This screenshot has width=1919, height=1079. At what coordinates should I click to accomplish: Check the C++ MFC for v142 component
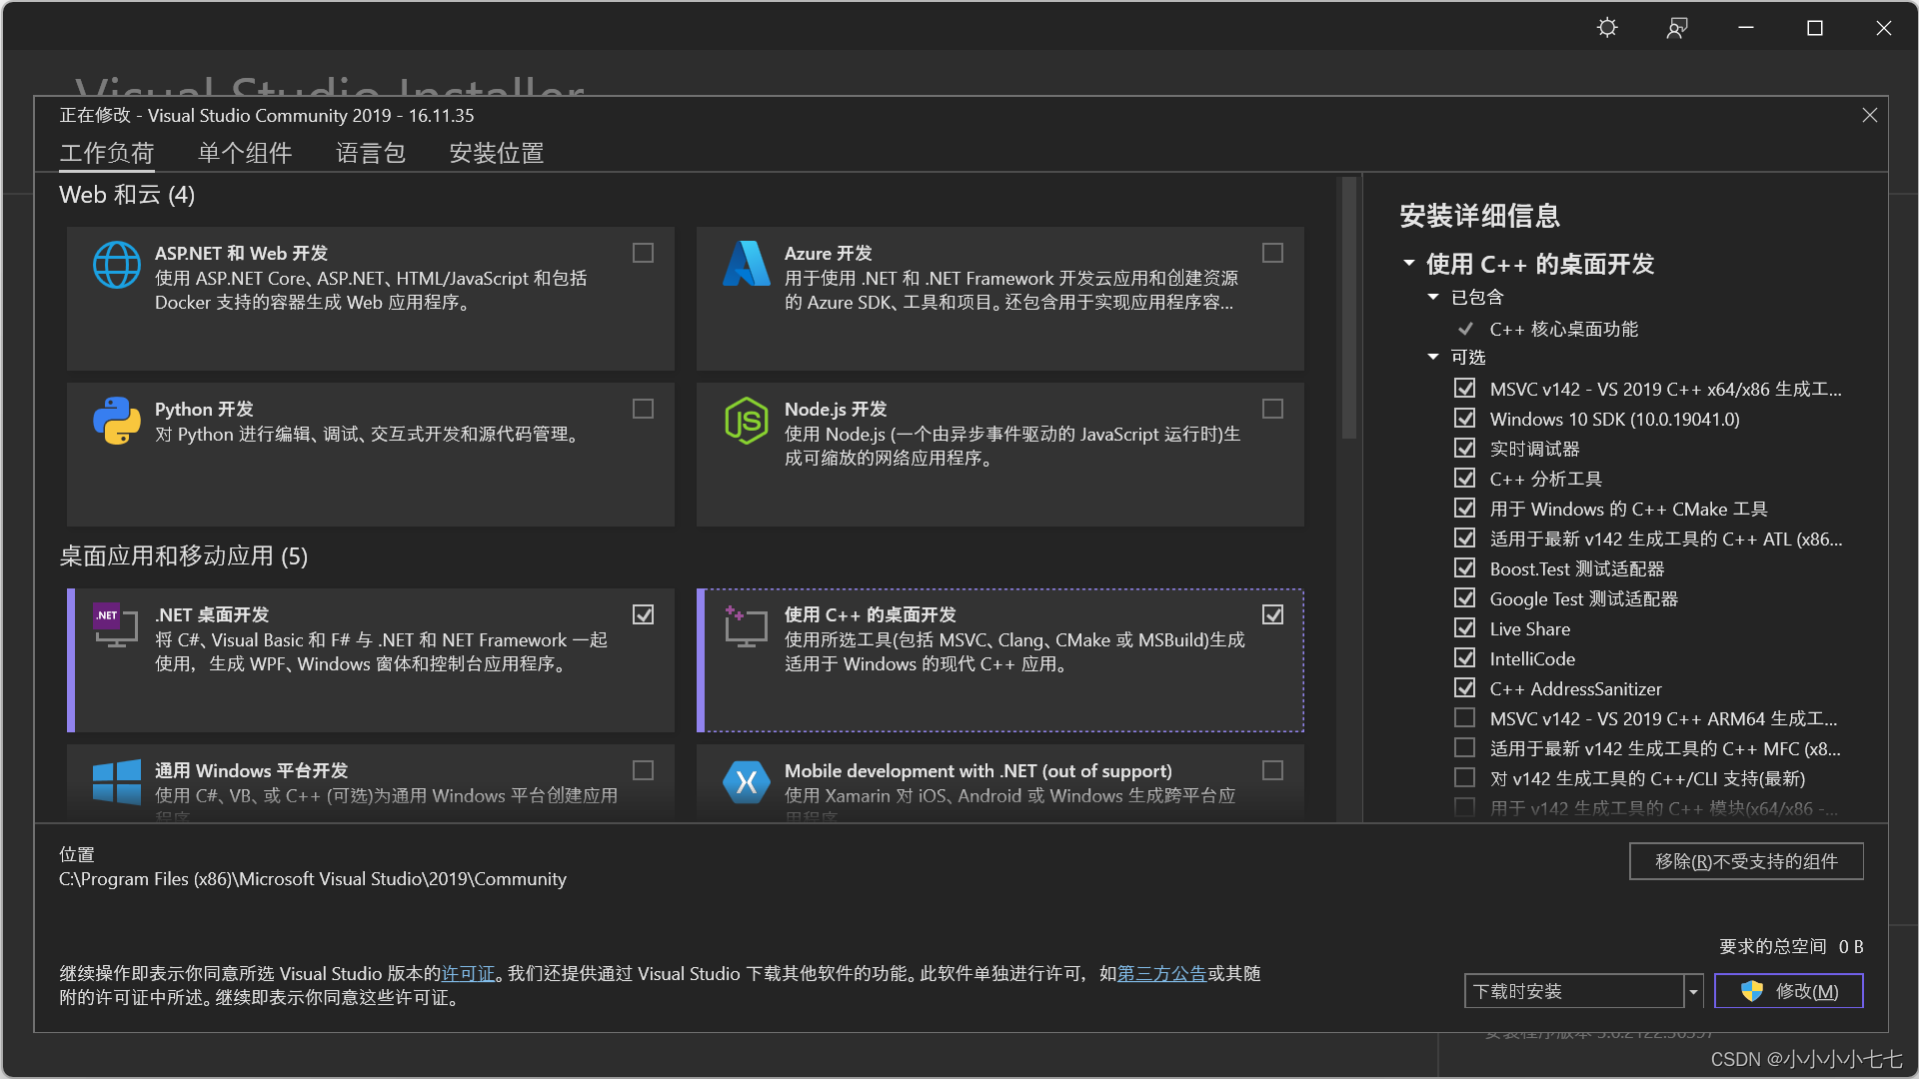pos(1465,748)
